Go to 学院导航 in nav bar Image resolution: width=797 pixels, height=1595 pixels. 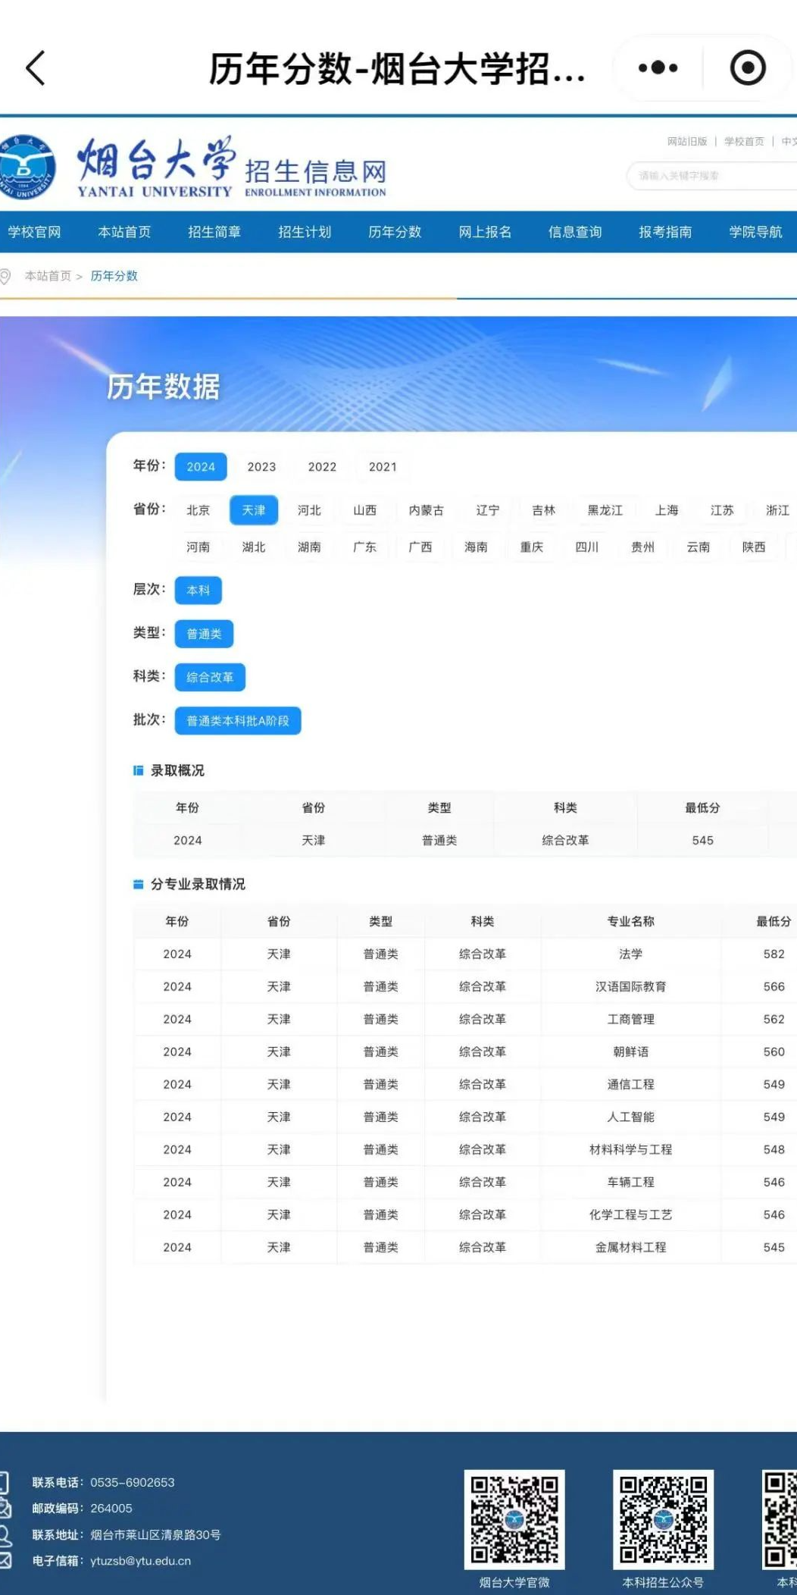tap(755, 232)
